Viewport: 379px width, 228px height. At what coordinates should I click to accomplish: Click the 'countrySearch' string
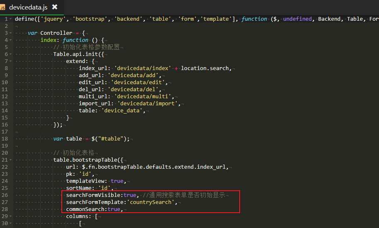coord(151,202)
